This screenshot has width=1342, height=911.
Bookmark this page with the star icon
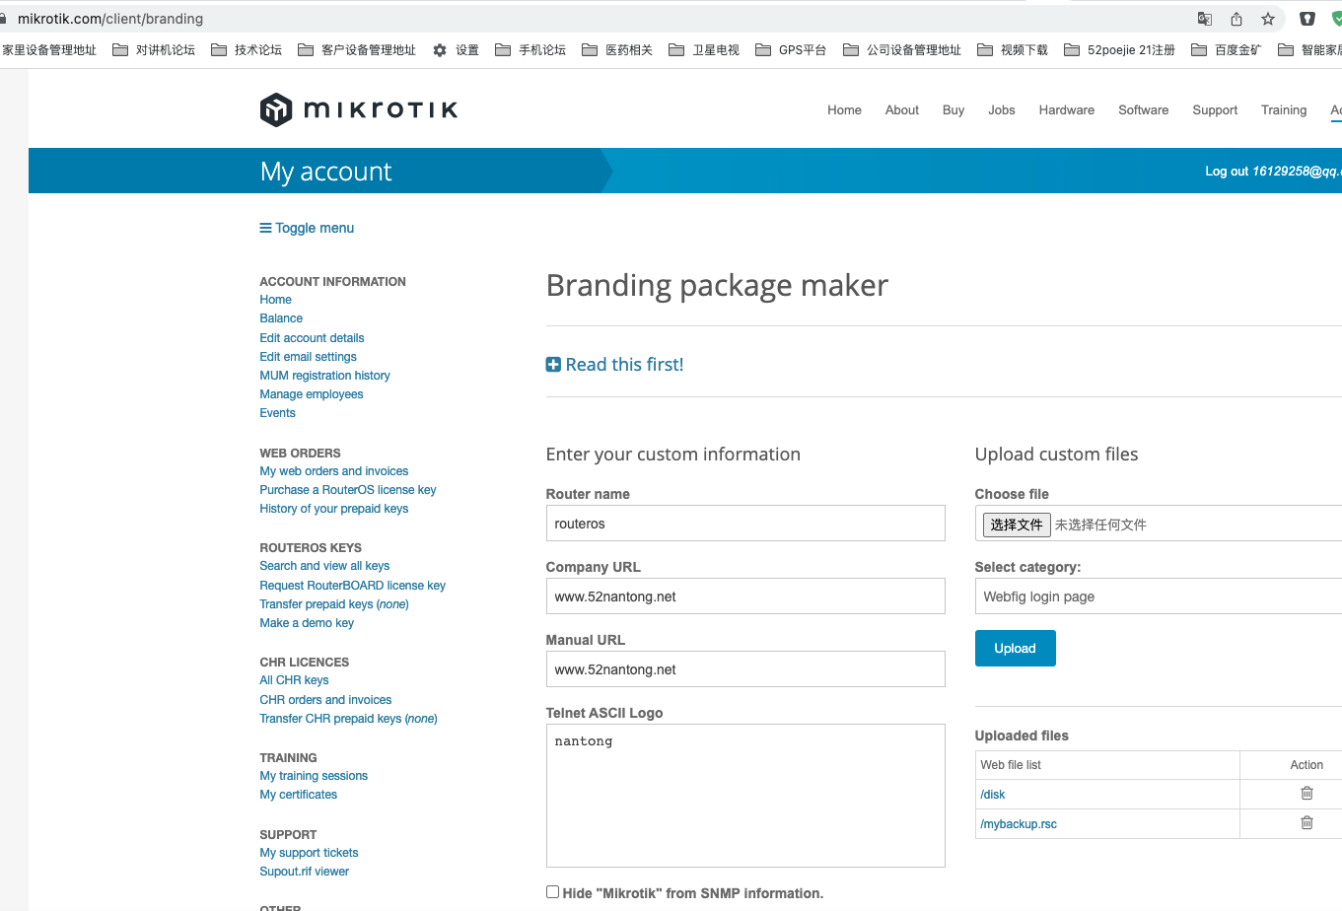1268,19
